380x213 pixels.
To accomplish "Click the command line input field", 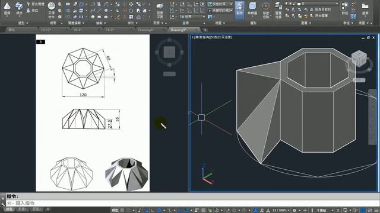I will point(192,203).
